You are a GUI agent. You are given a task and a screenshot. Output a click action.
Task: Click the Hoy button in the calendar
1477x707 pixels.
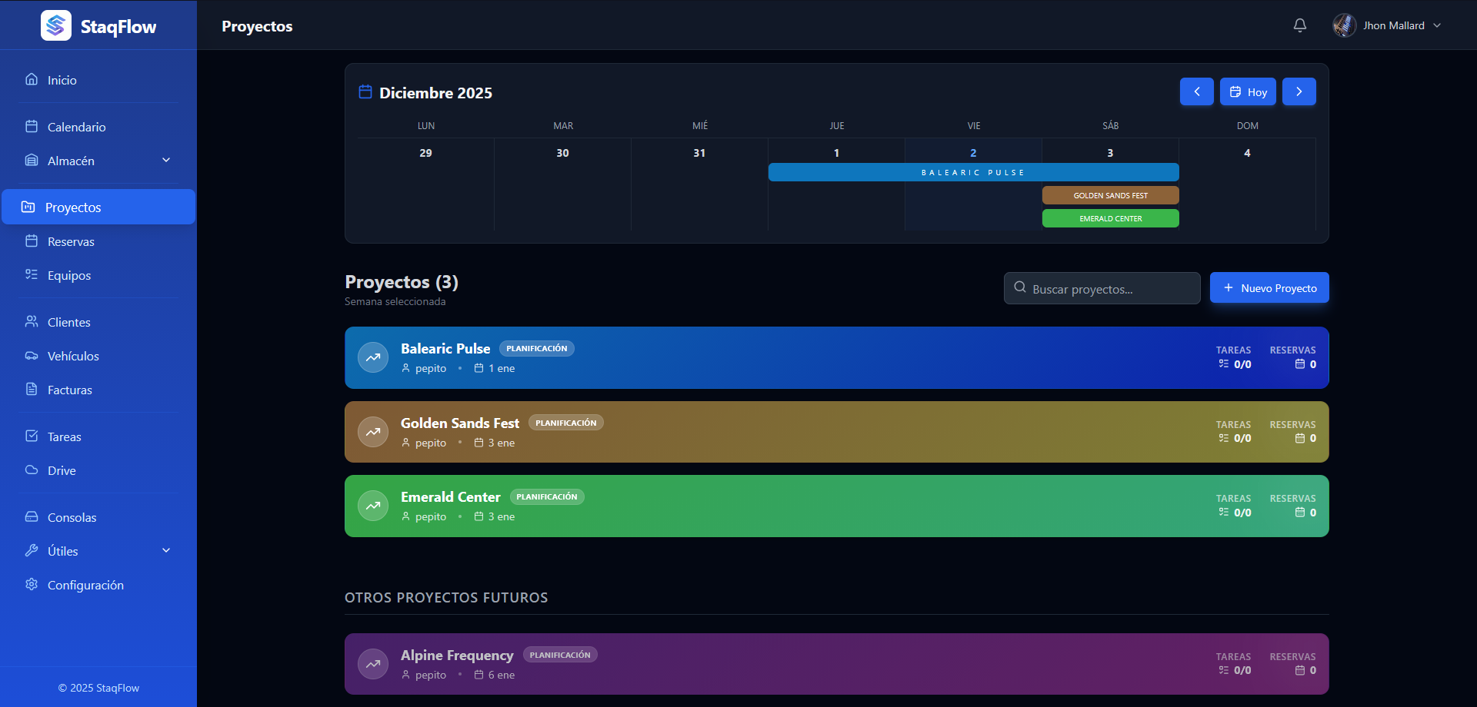pos(1248,91)
